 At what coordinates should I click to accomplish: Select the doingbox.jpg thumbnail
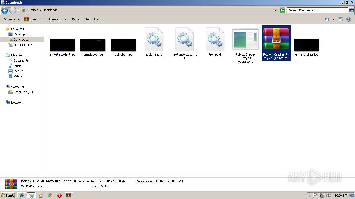[x=123, y=45]
